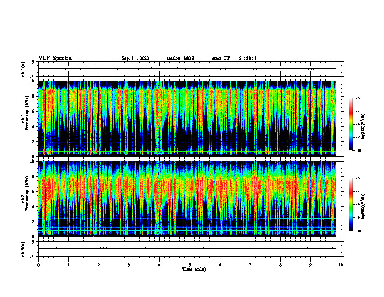This screenshot has height=297, width=384.
Task: Click the "-10" label on ch.2 color bar
Action: click(359, 231)
